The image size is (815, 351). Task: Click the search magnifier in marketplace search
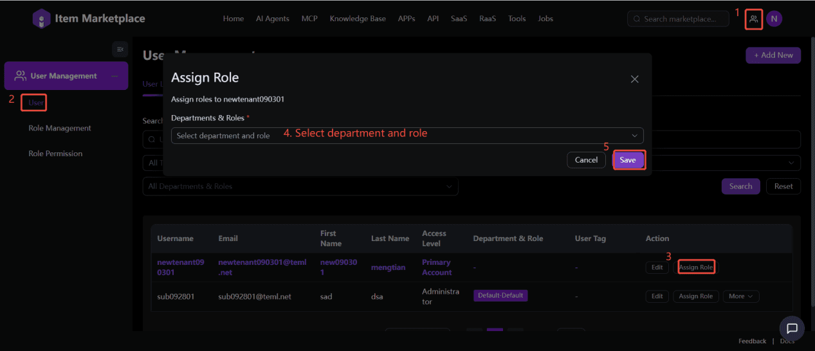click(x=637, y=19)
